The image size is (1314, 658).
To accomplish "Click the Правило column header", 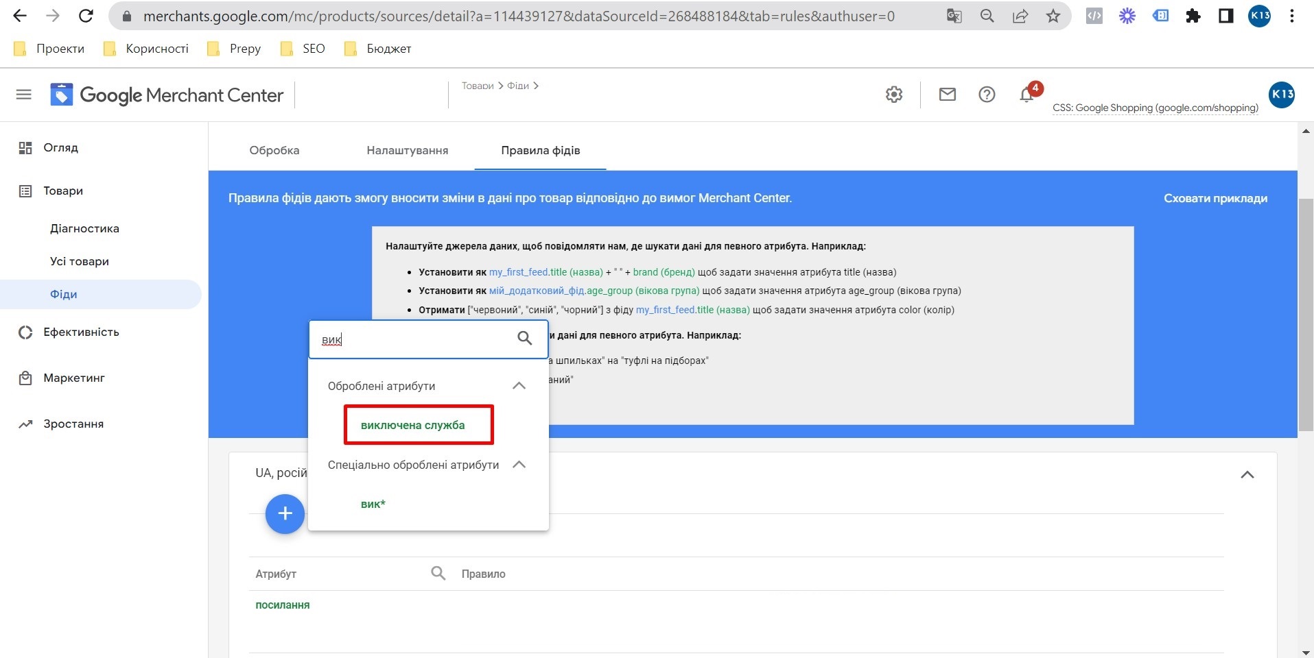I will click(x=484, y=574).
